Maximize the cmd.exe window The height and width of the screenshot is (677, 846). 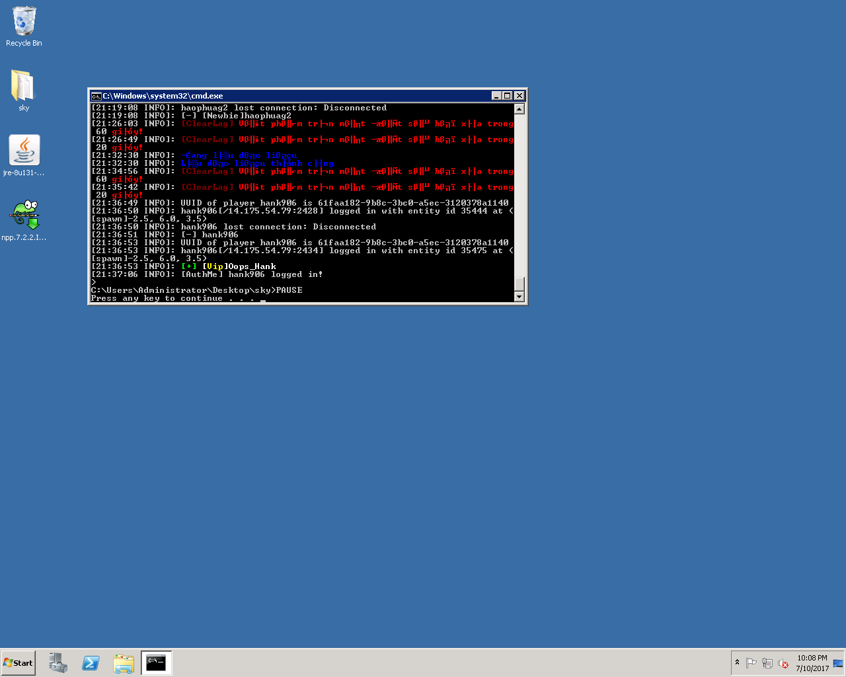tap(507, 96)
